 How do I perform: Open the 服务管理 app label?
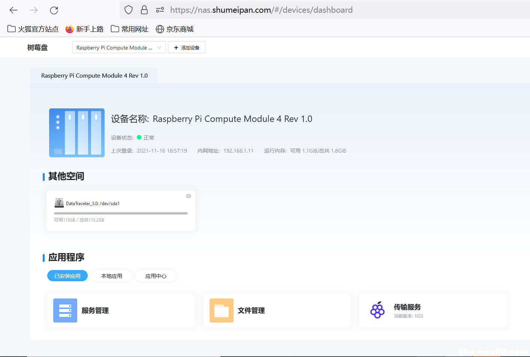(95, 310)
